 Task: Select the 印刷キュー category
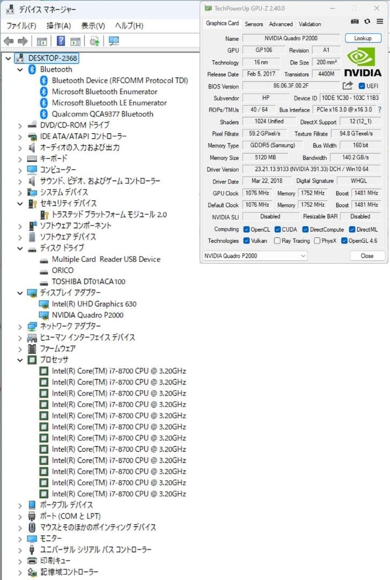tap(55, 561)
